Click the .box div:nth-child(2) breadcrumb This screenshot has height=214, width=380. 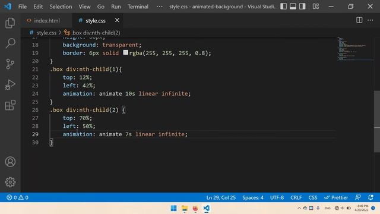(x=93, y=33)
